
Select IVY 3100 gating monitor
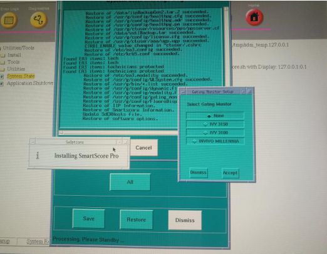215,133
